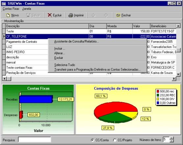Click the blue Receitas bar in chart
Viewport: 183px width, 145px height.
[x=36, y=99]
